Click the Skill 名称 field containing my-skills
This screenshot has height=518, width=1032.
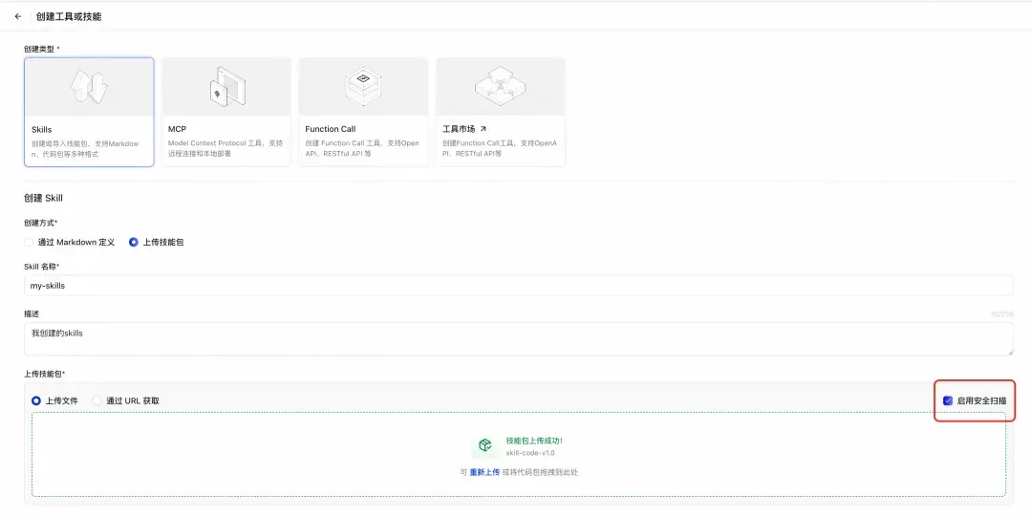(518, 286)
